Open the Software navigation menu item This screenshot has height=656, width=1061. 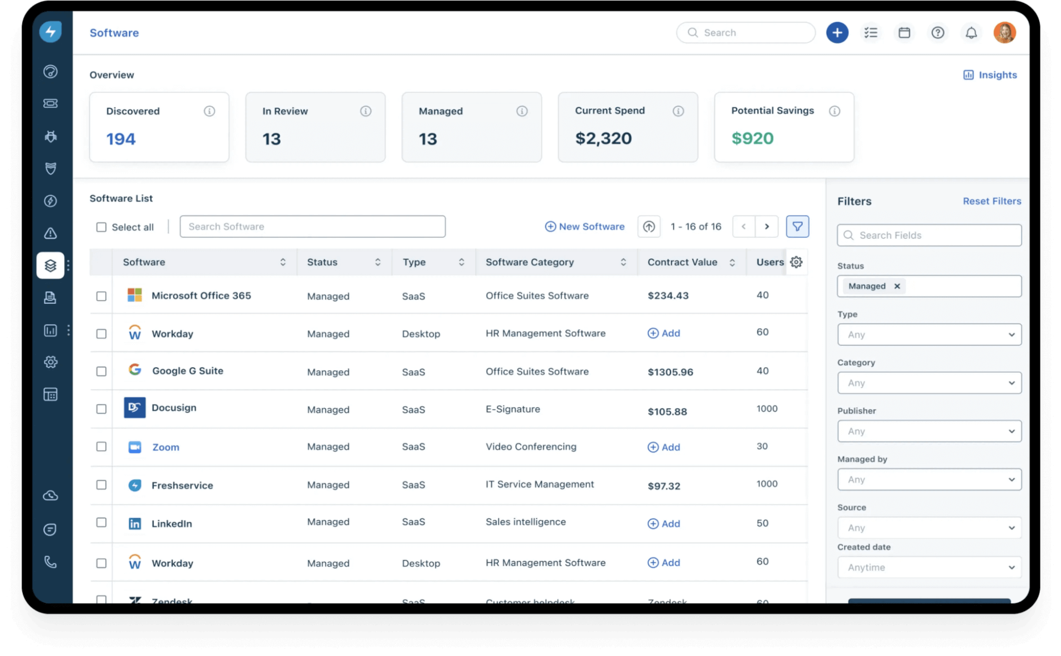51,265
